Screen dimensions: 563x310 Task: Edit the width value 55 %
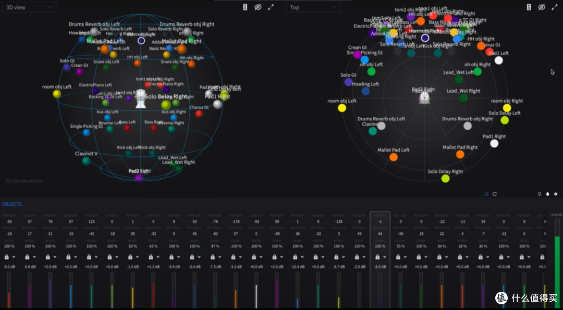point(400,246)
